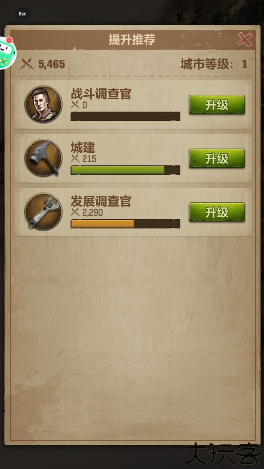Screen dimensions: 264x469
Task: Close the 提升推荐 panel with red X
Action: pyautogui.click(x=245, y=40)
